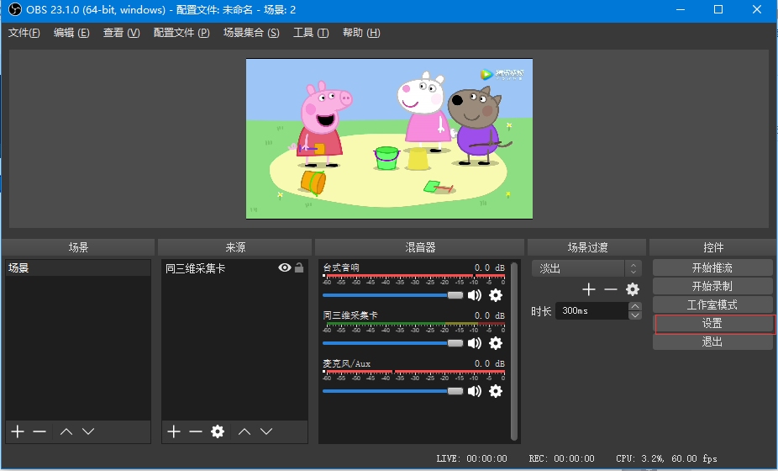Select 同三维采集卡 in sources list
The height and width of the screenshot is (471, 778).
click(x=234, y=268)
